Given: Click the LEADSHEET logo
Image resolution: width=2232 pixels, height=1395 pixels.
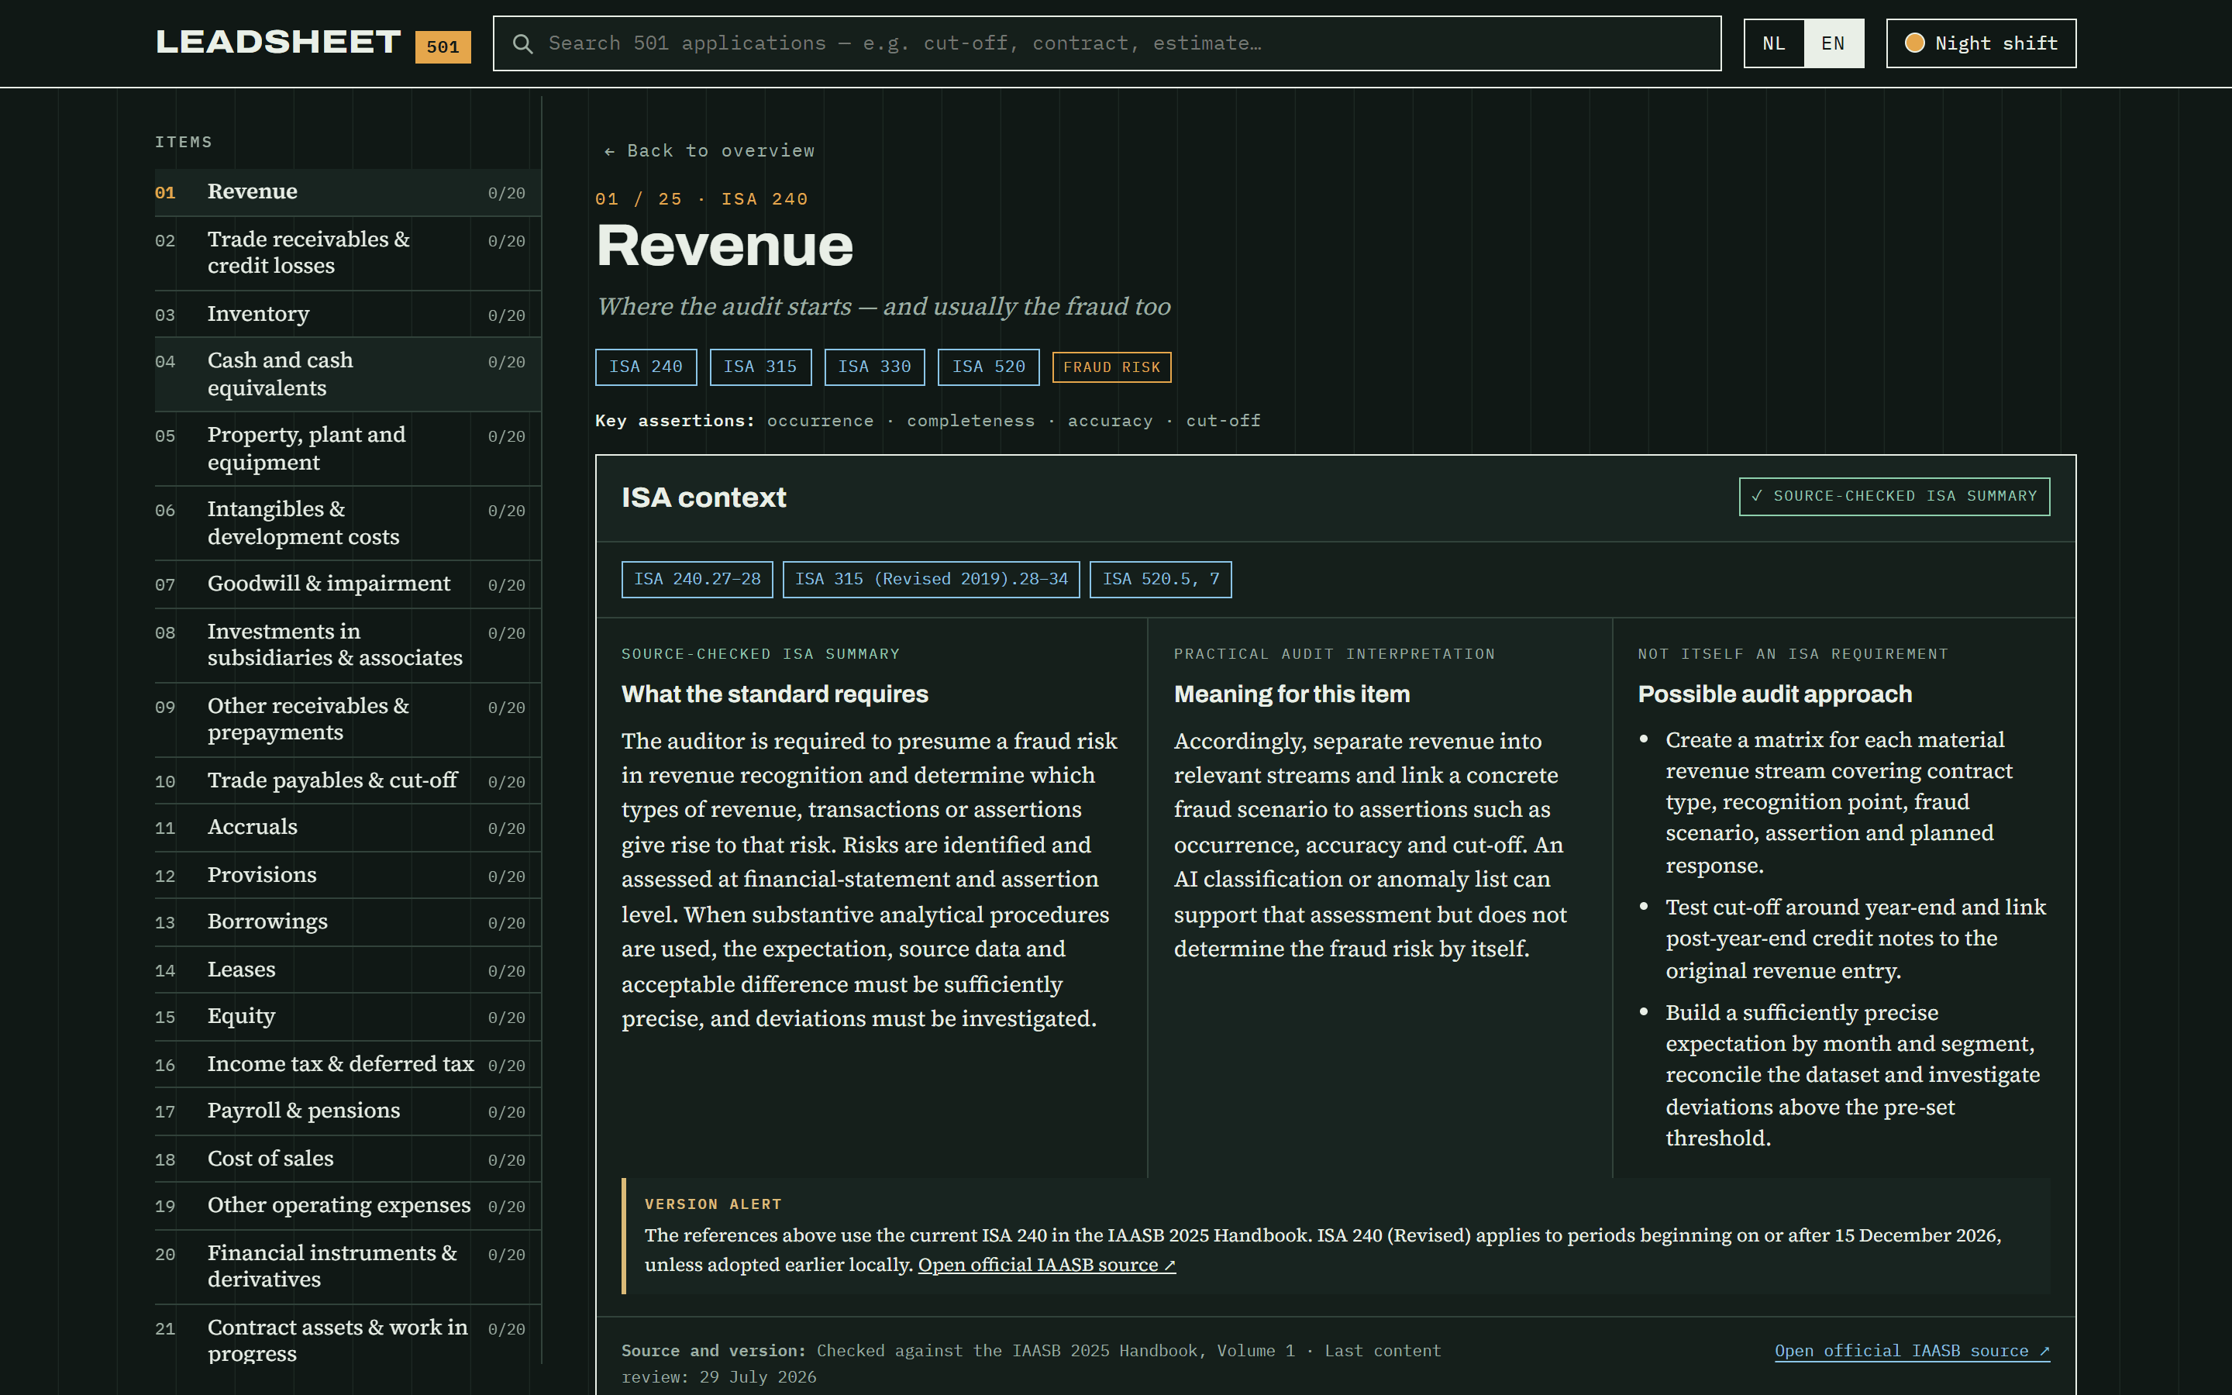Looking at the screenshot, I should click(x=277, y=43).
